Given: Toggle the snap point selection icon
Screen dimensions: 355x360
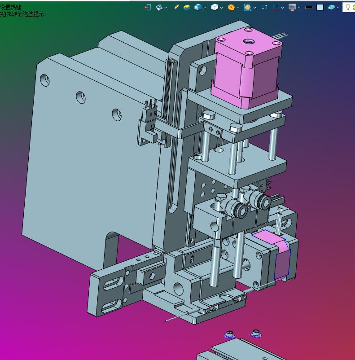Looking at the screenshot, I should (264, 8).
